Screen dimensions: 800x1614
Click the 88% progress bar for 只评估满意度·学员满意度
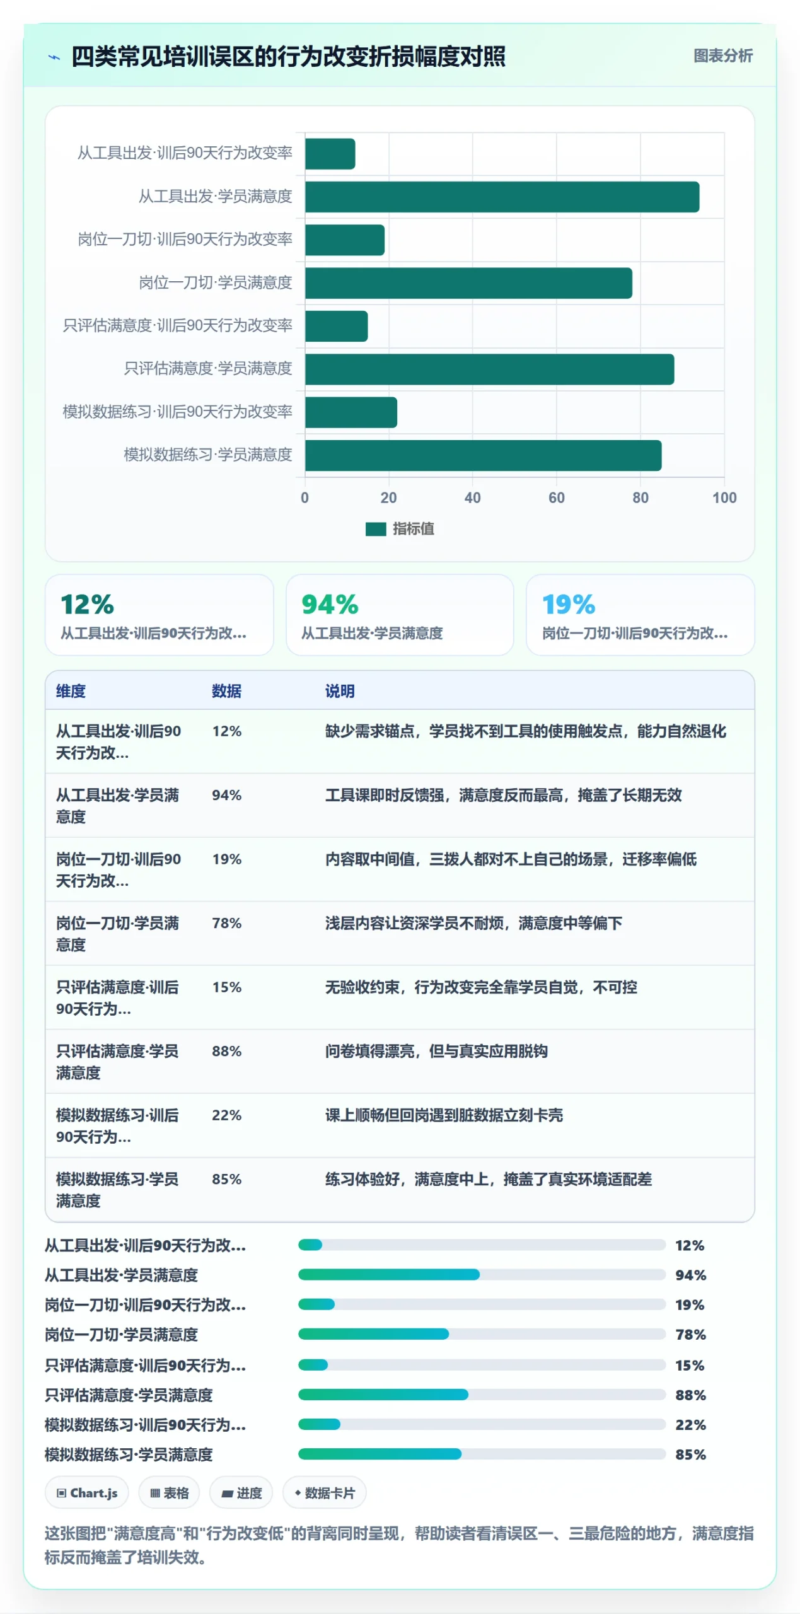click(x=482, y=1395)
